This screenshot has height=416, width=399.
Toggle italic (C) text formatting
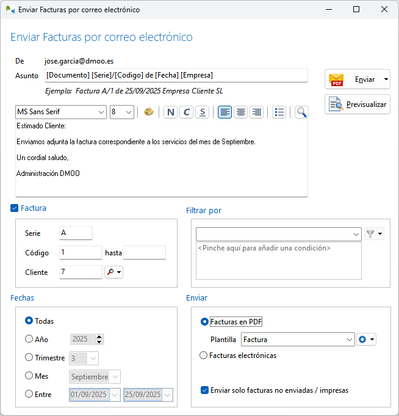(187, 112)
